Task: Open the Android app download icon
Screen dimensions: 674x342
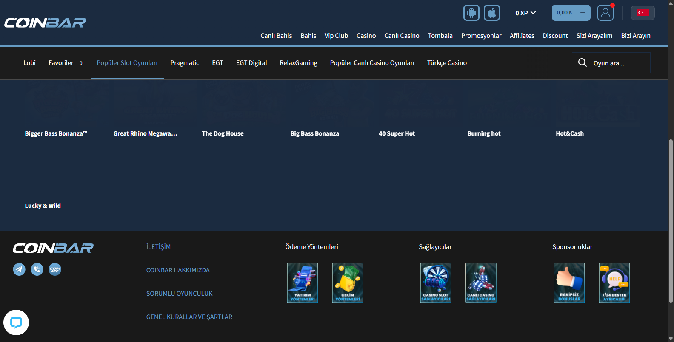Action: 471,13
